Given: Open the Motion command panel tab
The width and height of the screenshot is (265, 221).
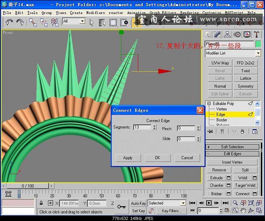Looking at the screenshot, I should 237,35.
